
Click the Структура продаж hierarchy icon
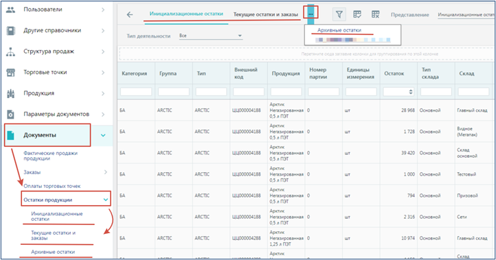[10, 51]
